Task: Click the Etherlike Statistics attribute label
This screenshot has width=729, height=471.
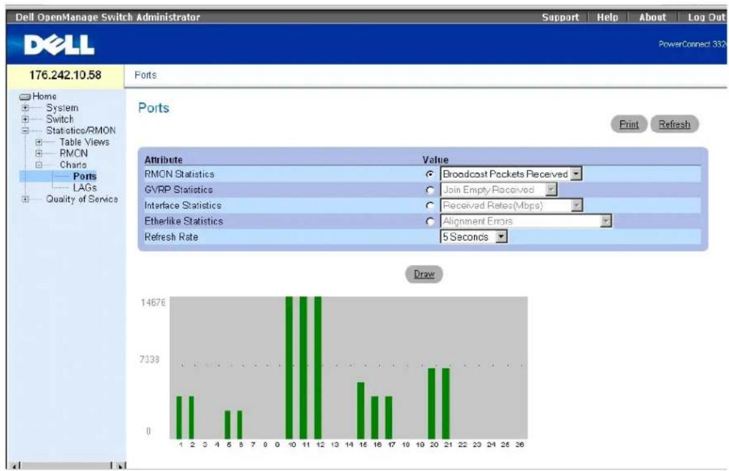Action: 184,221
